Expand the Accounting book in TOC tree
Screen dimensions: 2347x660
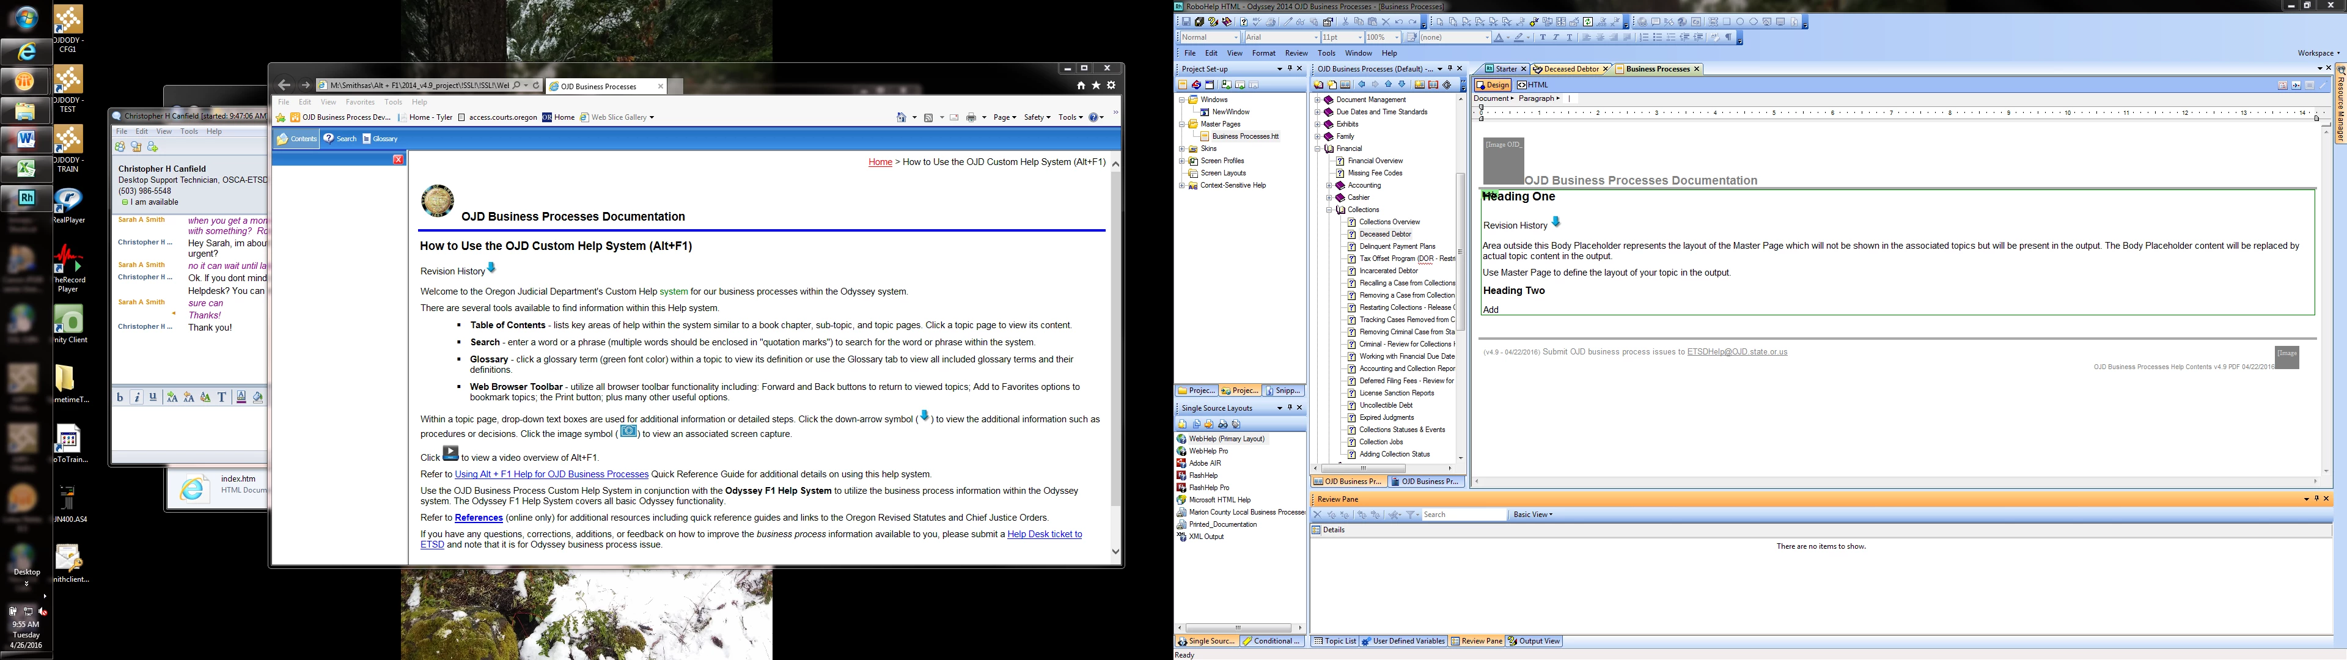[x=1329, y=185]
